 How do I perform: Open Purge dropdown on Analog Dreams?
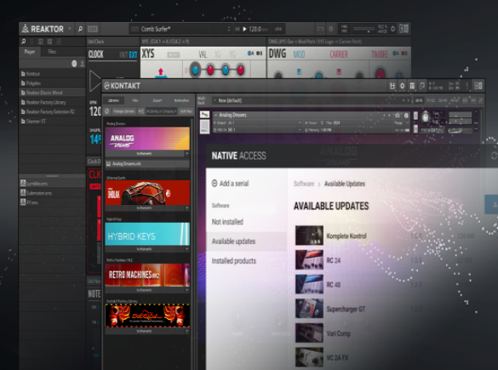[x=402, y=122]
